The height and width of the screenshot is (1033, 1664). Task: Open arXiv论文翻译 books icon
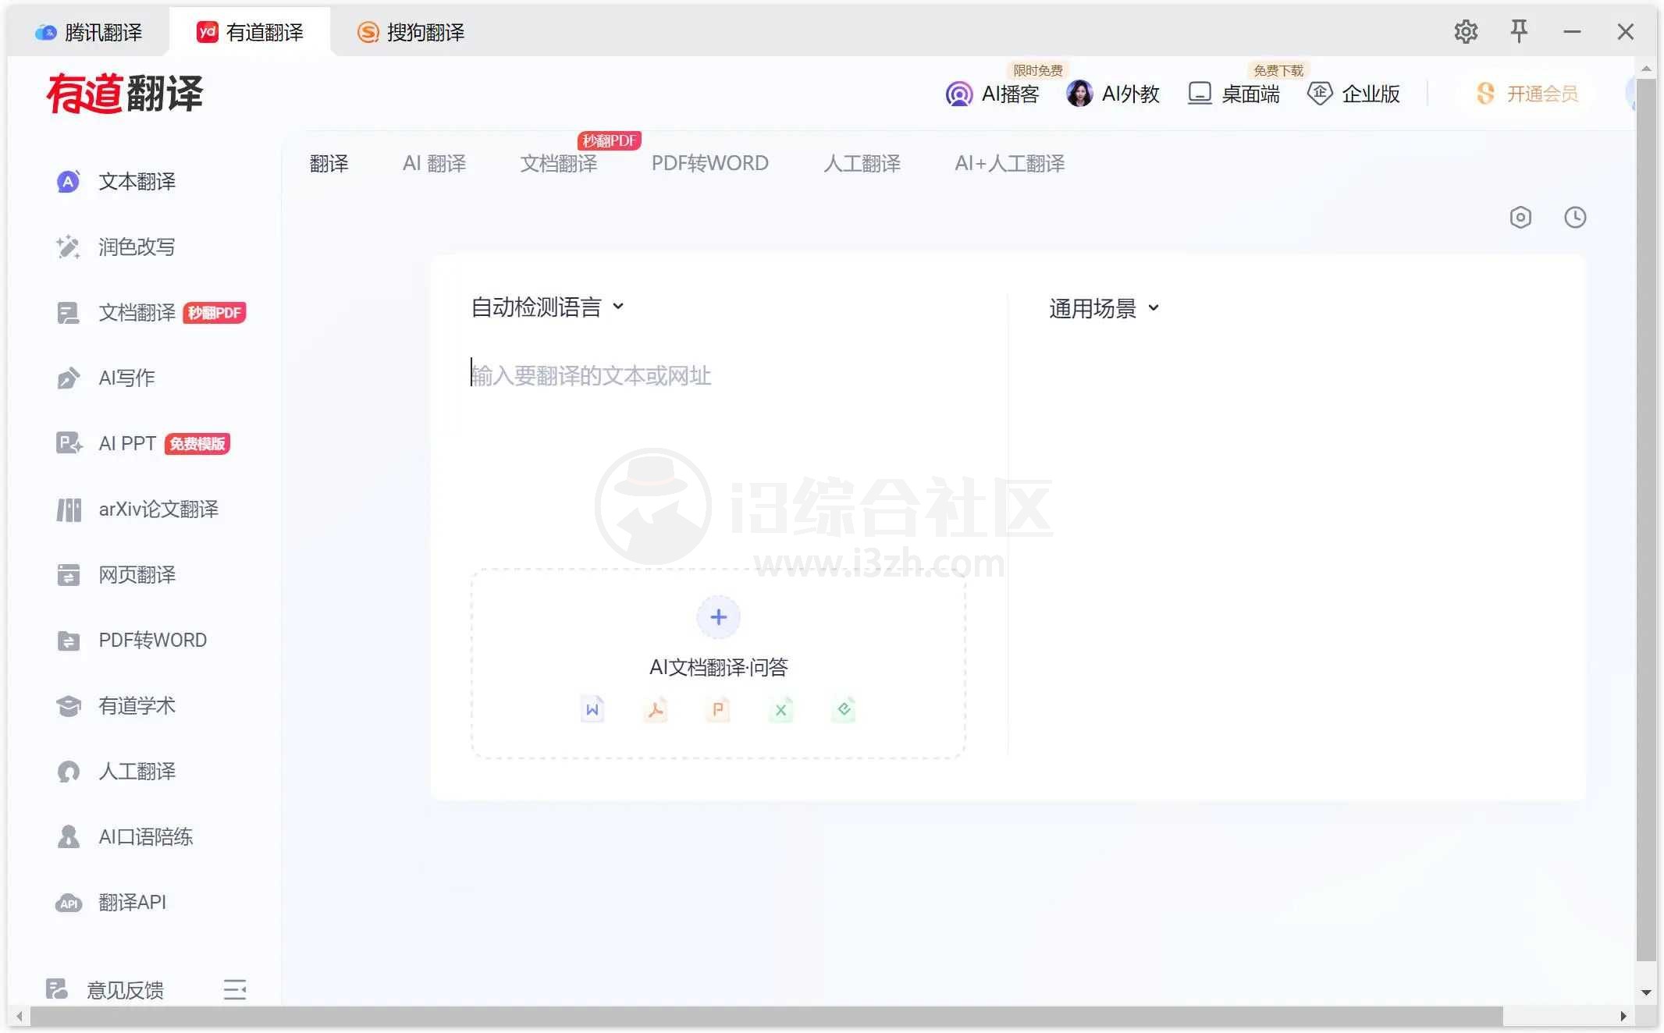[x=69, y=509]
